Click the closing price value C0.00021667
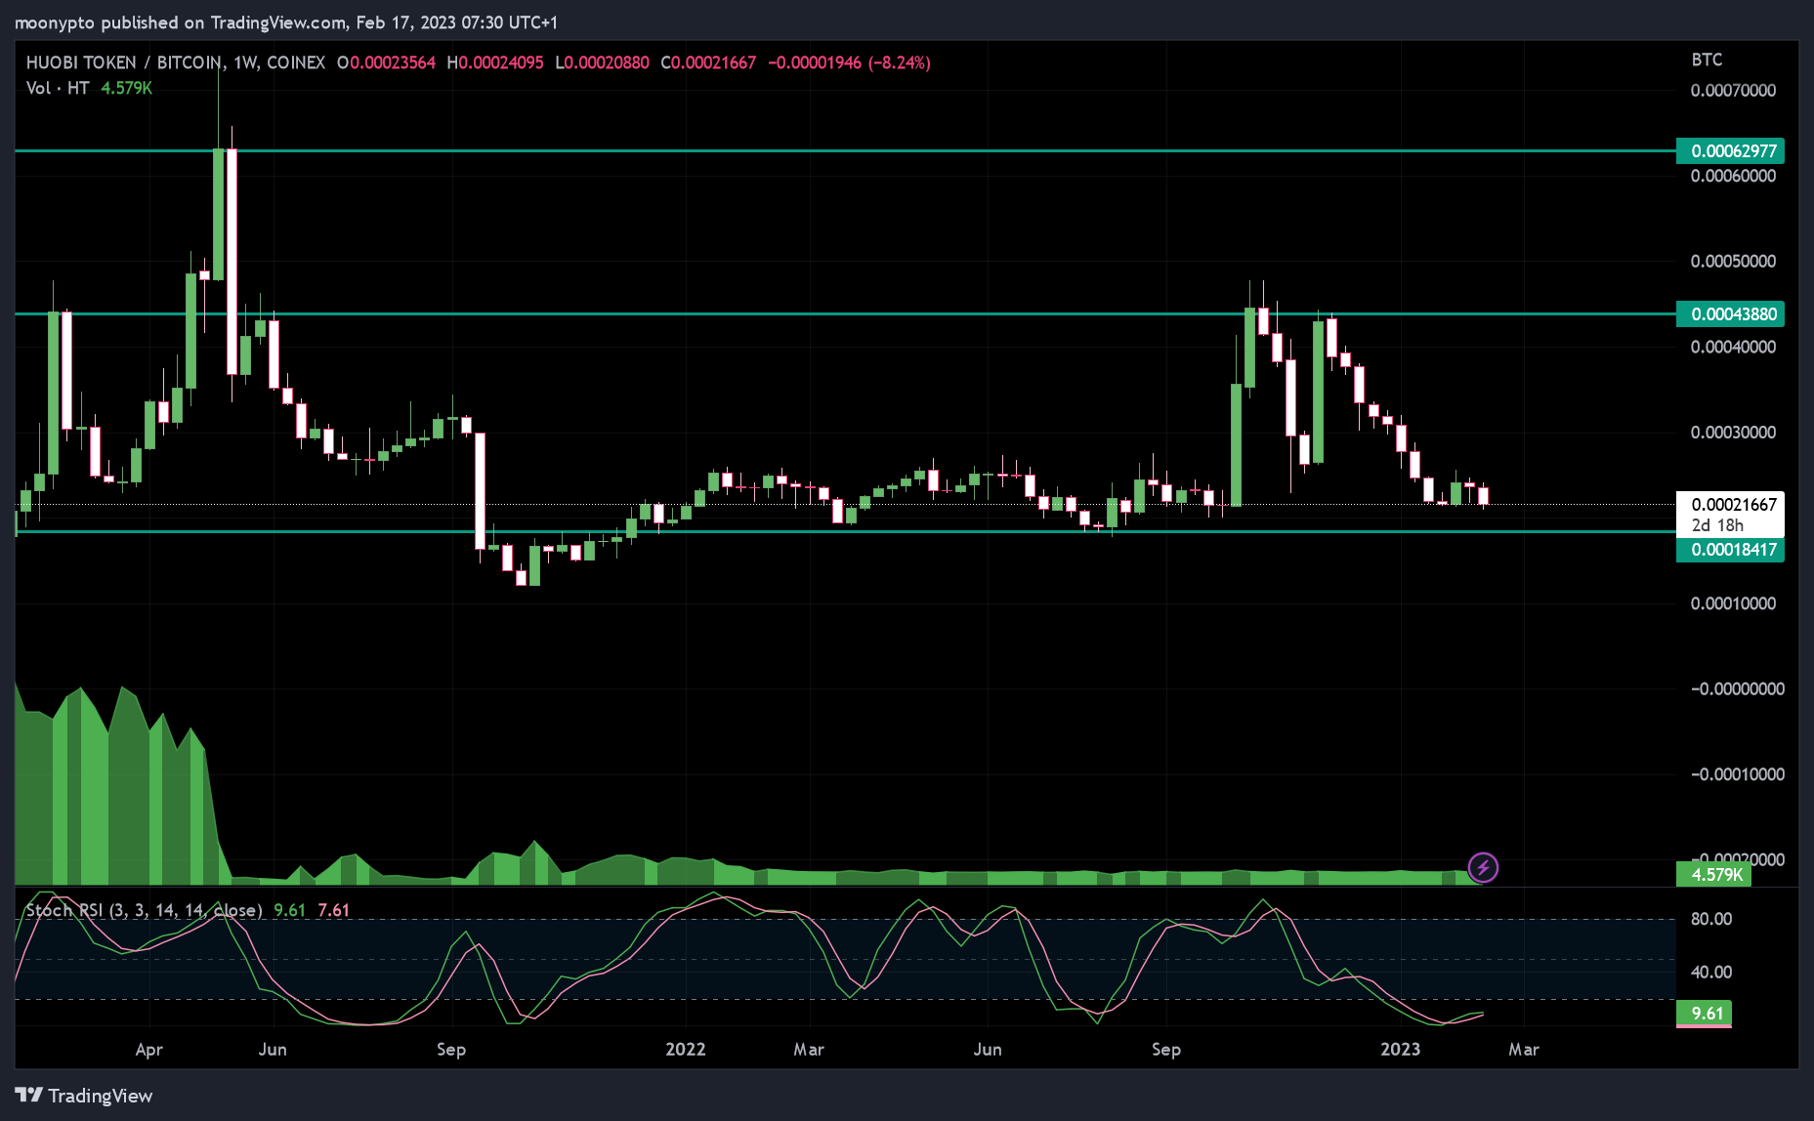 point(708,62)
